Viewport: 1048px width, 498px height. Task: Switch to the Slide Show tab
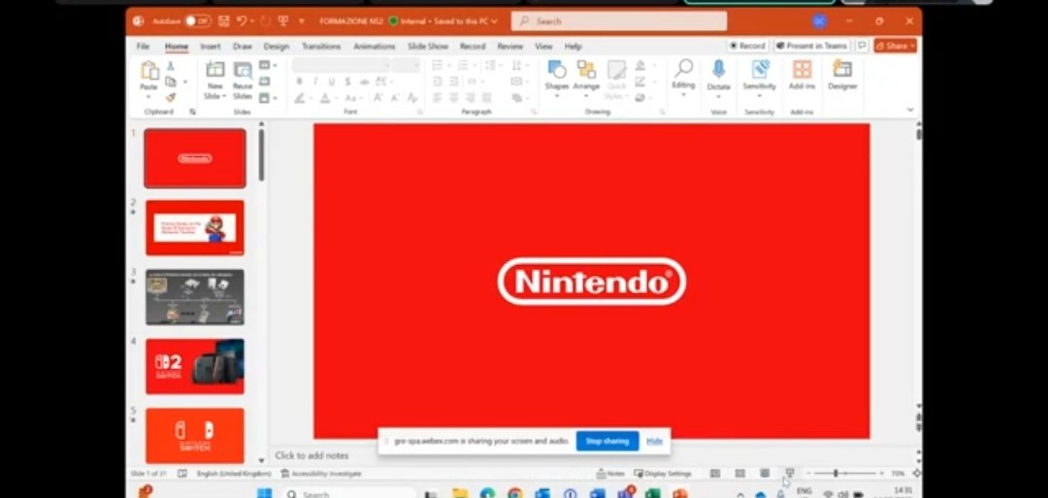[427, 46]
